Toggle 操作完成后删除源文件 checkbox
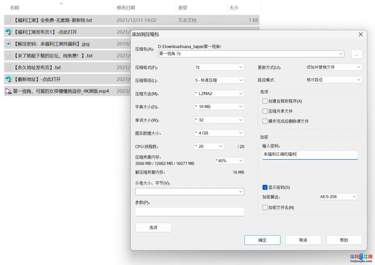 [x=265, y=121]
